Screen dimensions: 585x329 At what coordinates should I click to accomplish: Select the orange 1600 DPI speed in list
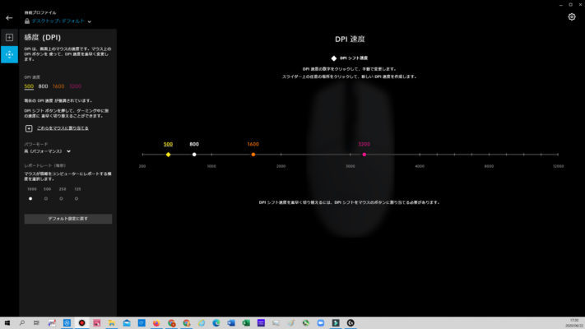tap(58, 86)
